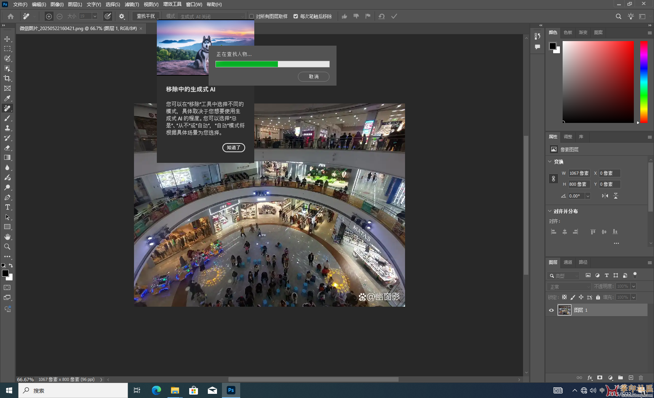Uncheck 每次笔触后移除 checkbox
The height and width of the screenshot is (398, 654).
pos(296,16)
